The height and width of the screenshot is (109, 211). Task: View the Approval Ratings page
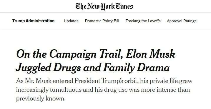[x=182, y=21]
